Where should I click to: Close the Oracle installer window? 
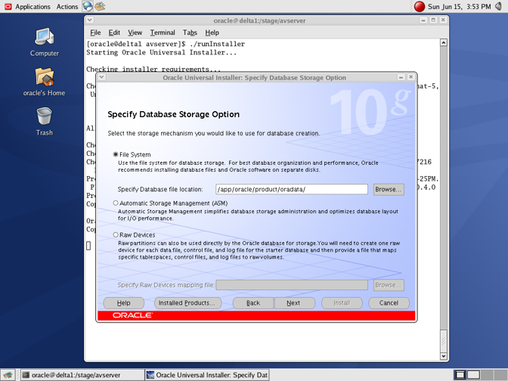410,77
